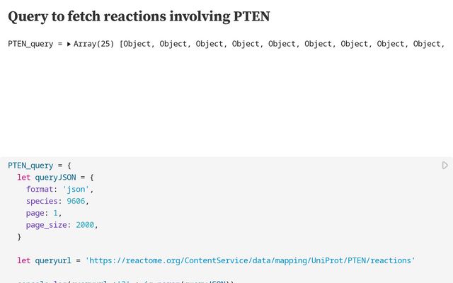Click the Array(25) output label
This screenshot has height=283, width=453.
click(x=93, y=44)
